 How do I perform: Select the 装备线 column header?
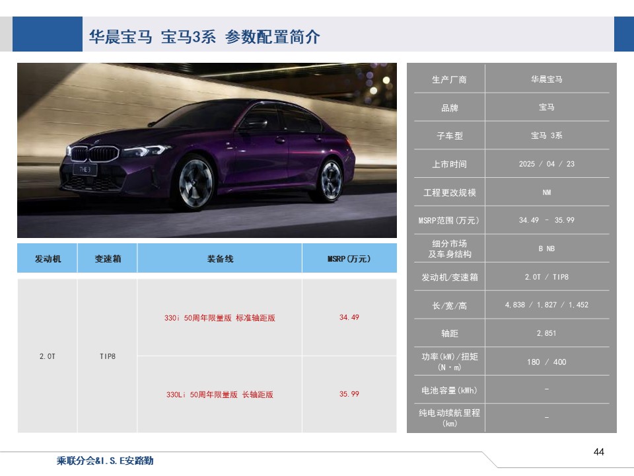tap(220, 258)
